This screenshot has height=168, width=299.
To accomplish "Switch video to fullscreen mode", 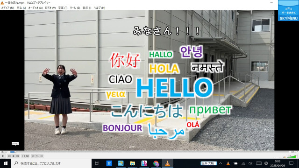I will click(23, 156).
